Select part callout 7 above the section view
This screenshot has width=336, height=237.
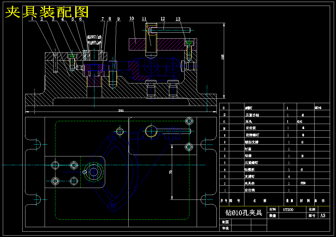103,19
